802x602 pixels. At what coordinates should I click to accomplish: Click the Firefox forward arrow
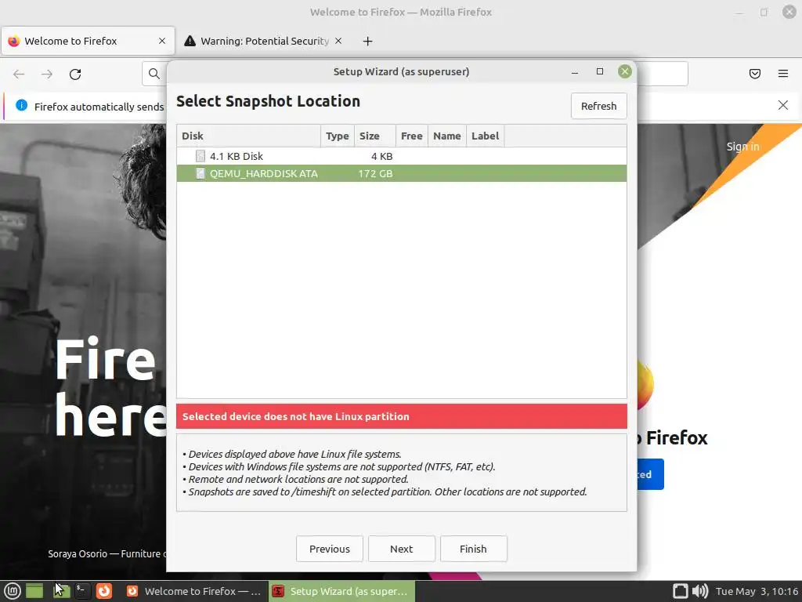click(x=47, y=74)
